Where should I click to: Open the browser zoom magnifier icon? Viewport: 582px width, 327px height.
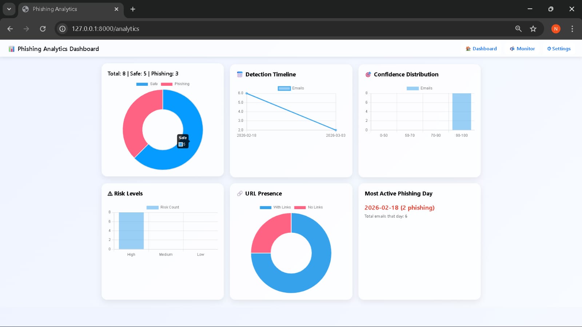[x=518, y=29]
